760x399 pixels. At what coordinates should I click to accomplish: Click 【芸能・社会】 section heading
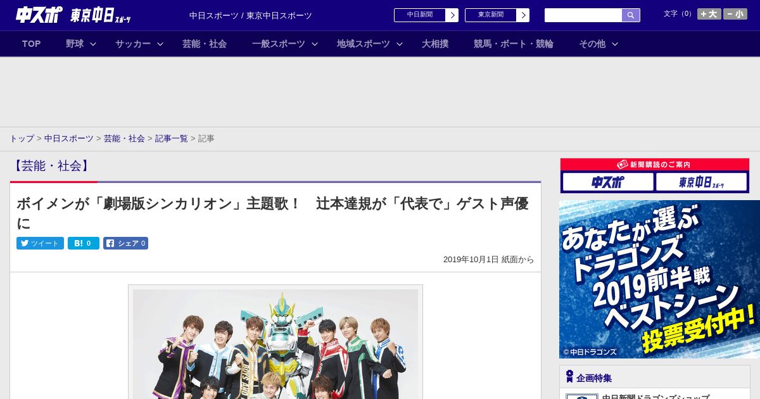click(52, 166)
